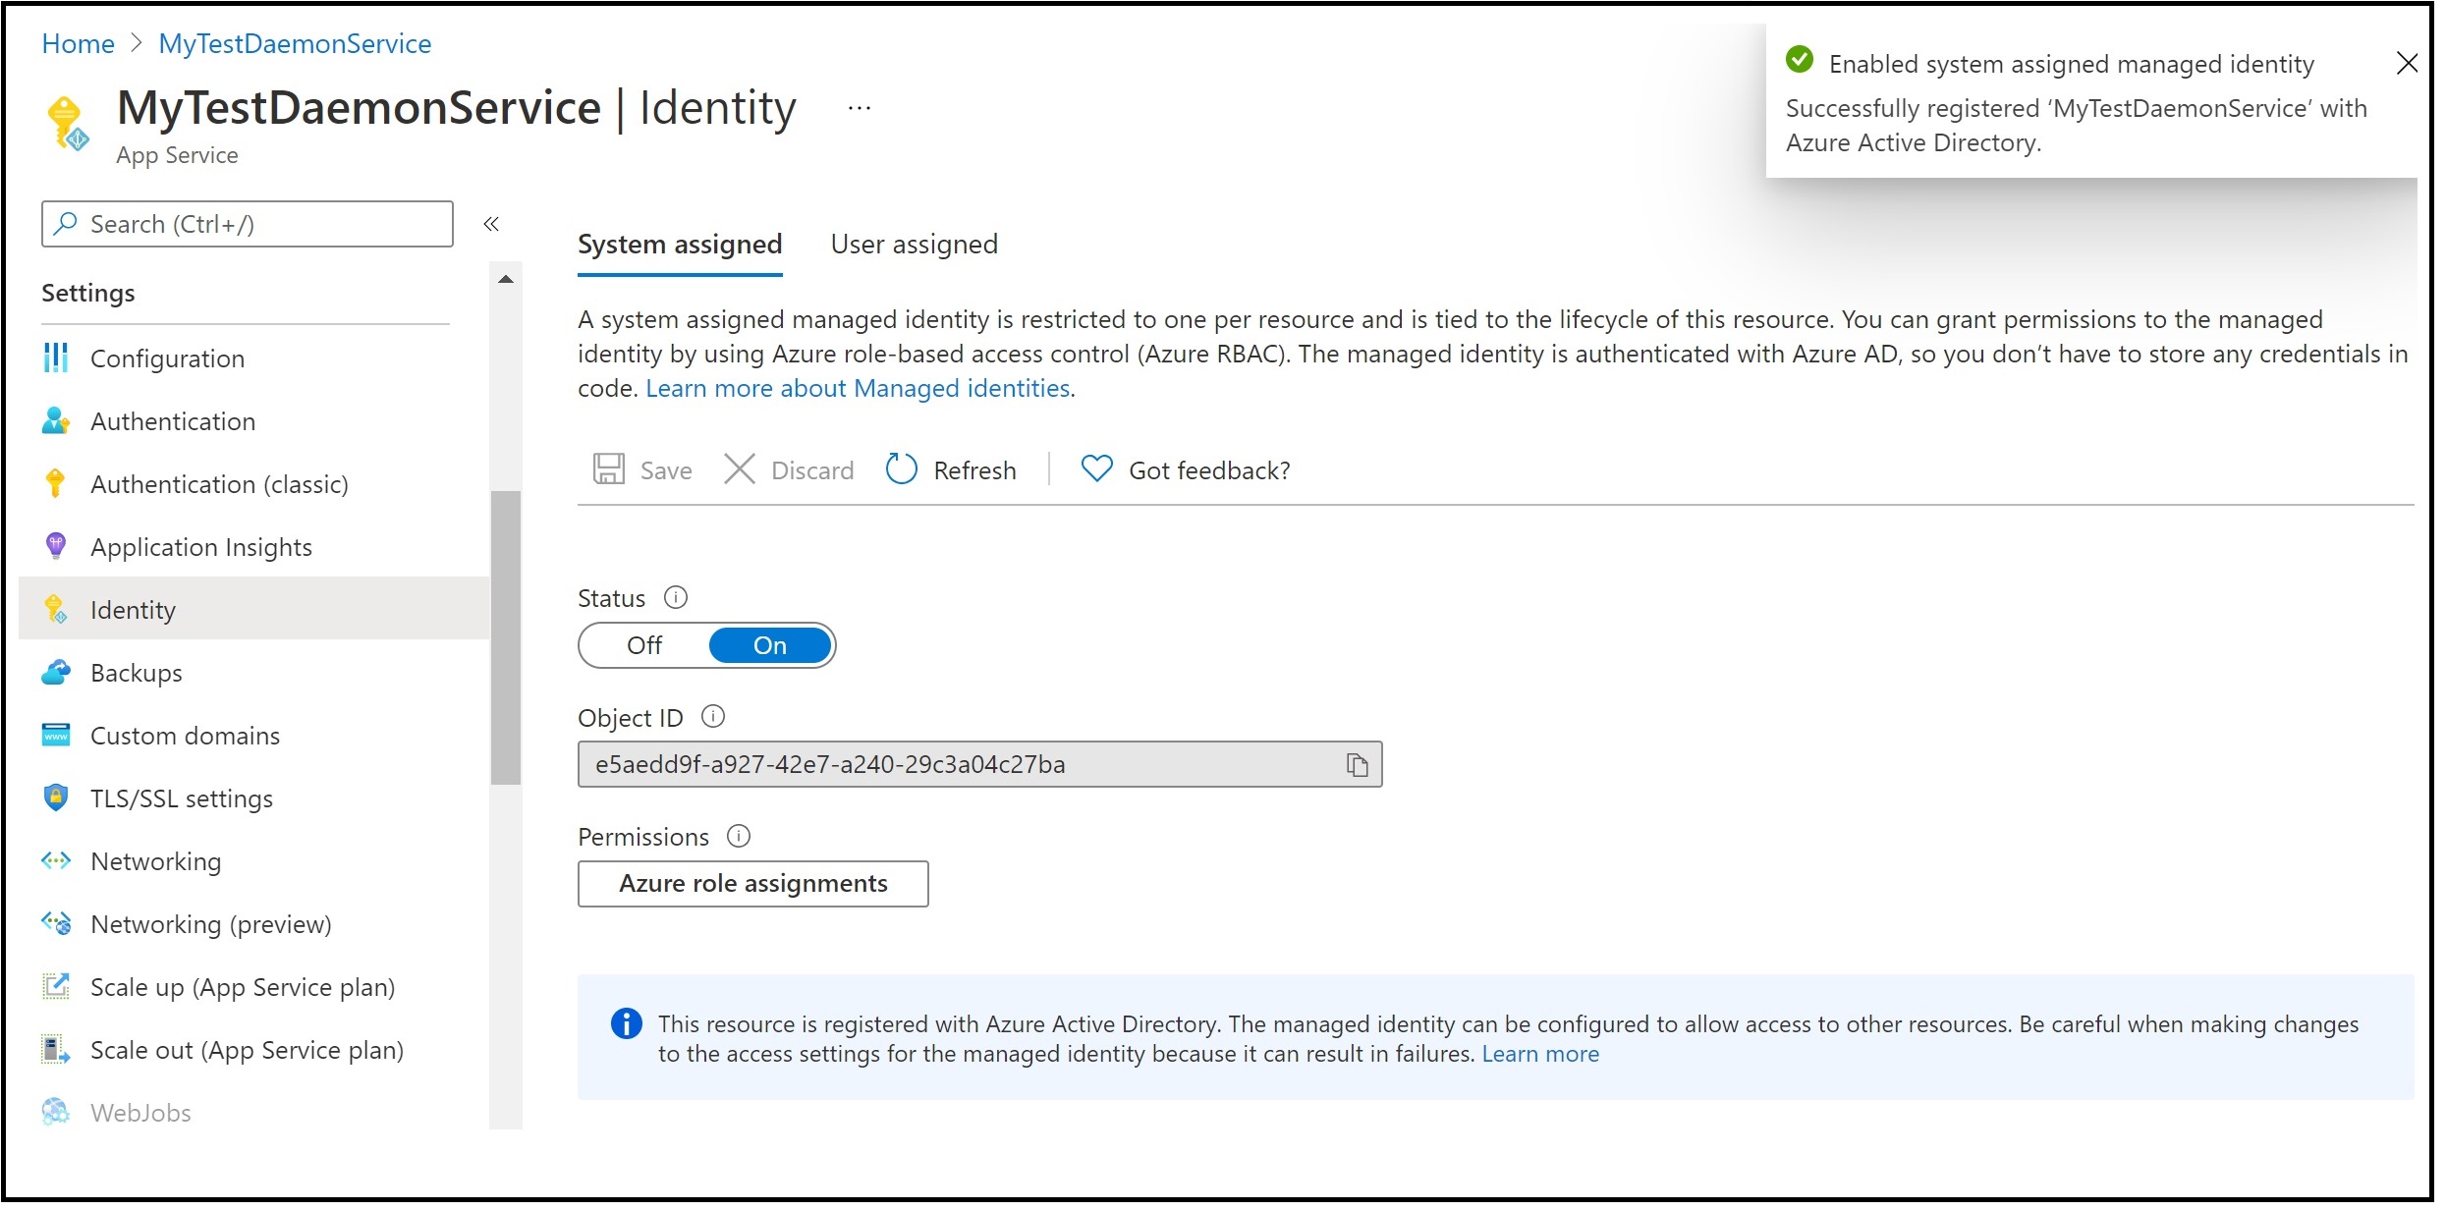
Task: Click the feedback heart icon
Action: 1096,468
